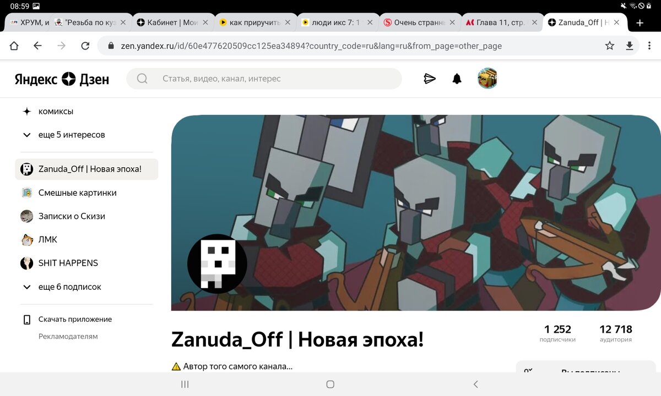Click the Смешные картинки channel icon

coord(26,193)
